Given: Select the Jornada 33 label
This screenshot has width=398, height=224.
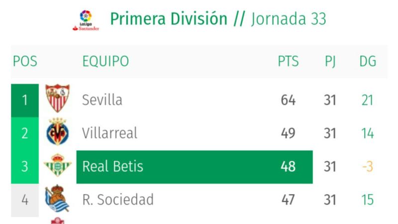Looking at the screenshot, I should (289, 19).
